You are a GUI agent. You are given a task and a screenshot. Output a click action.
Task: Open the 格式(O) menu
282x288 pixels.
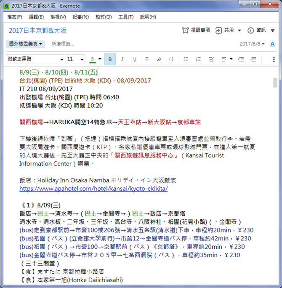pos(104,17)
